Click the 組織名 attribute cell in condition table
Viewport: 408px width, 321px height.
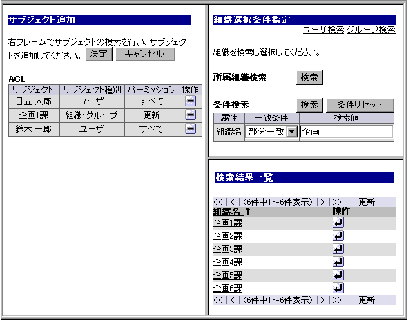tap(229, 132)
